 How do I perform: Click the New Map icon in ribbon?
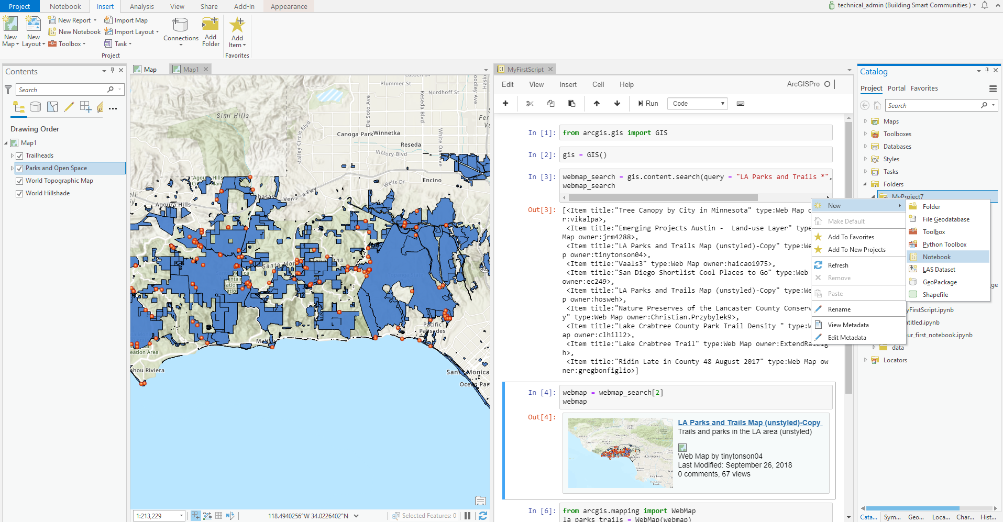(x=10, y=24)
